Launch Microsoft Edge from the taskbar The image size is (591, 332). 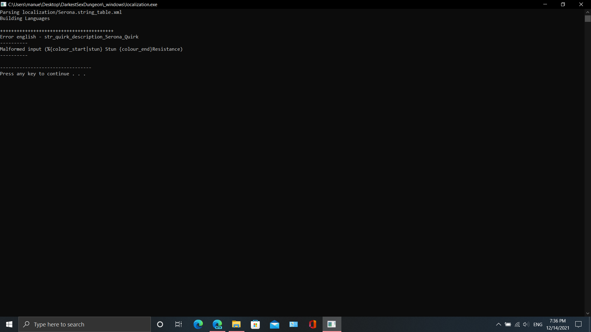click(198, 324)
